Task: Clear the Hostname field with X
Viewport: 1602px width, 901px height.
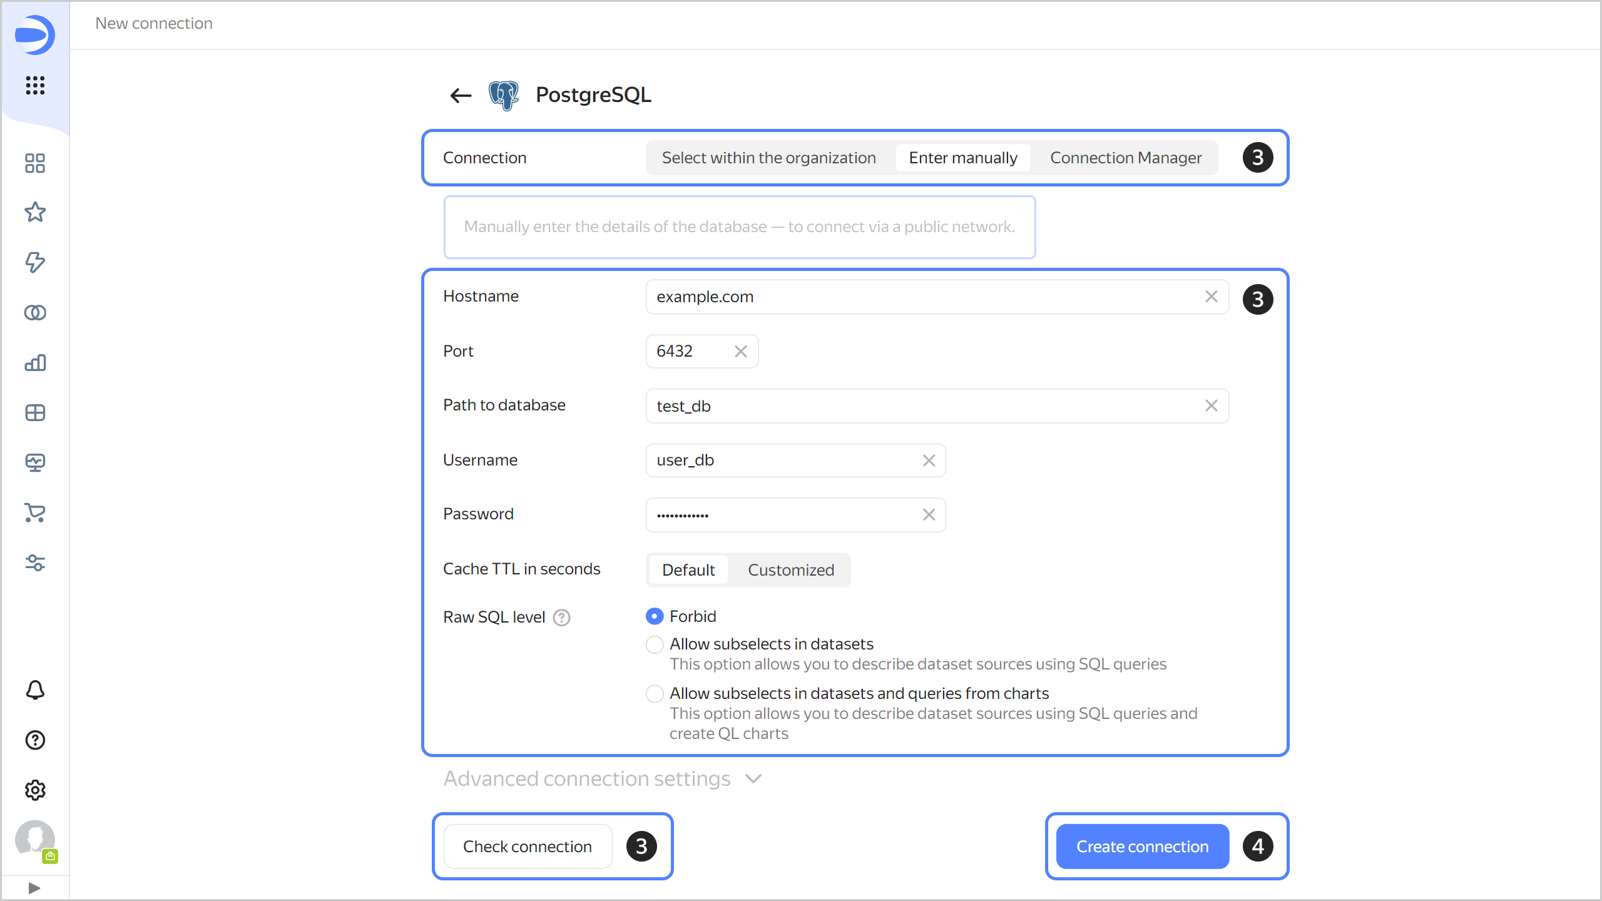Action: (x=1211, y=297)
